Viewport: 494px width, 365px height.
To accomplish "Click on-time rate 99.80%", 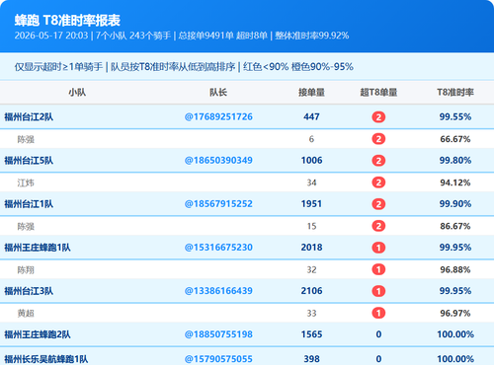I will click(x=455, y=161).
